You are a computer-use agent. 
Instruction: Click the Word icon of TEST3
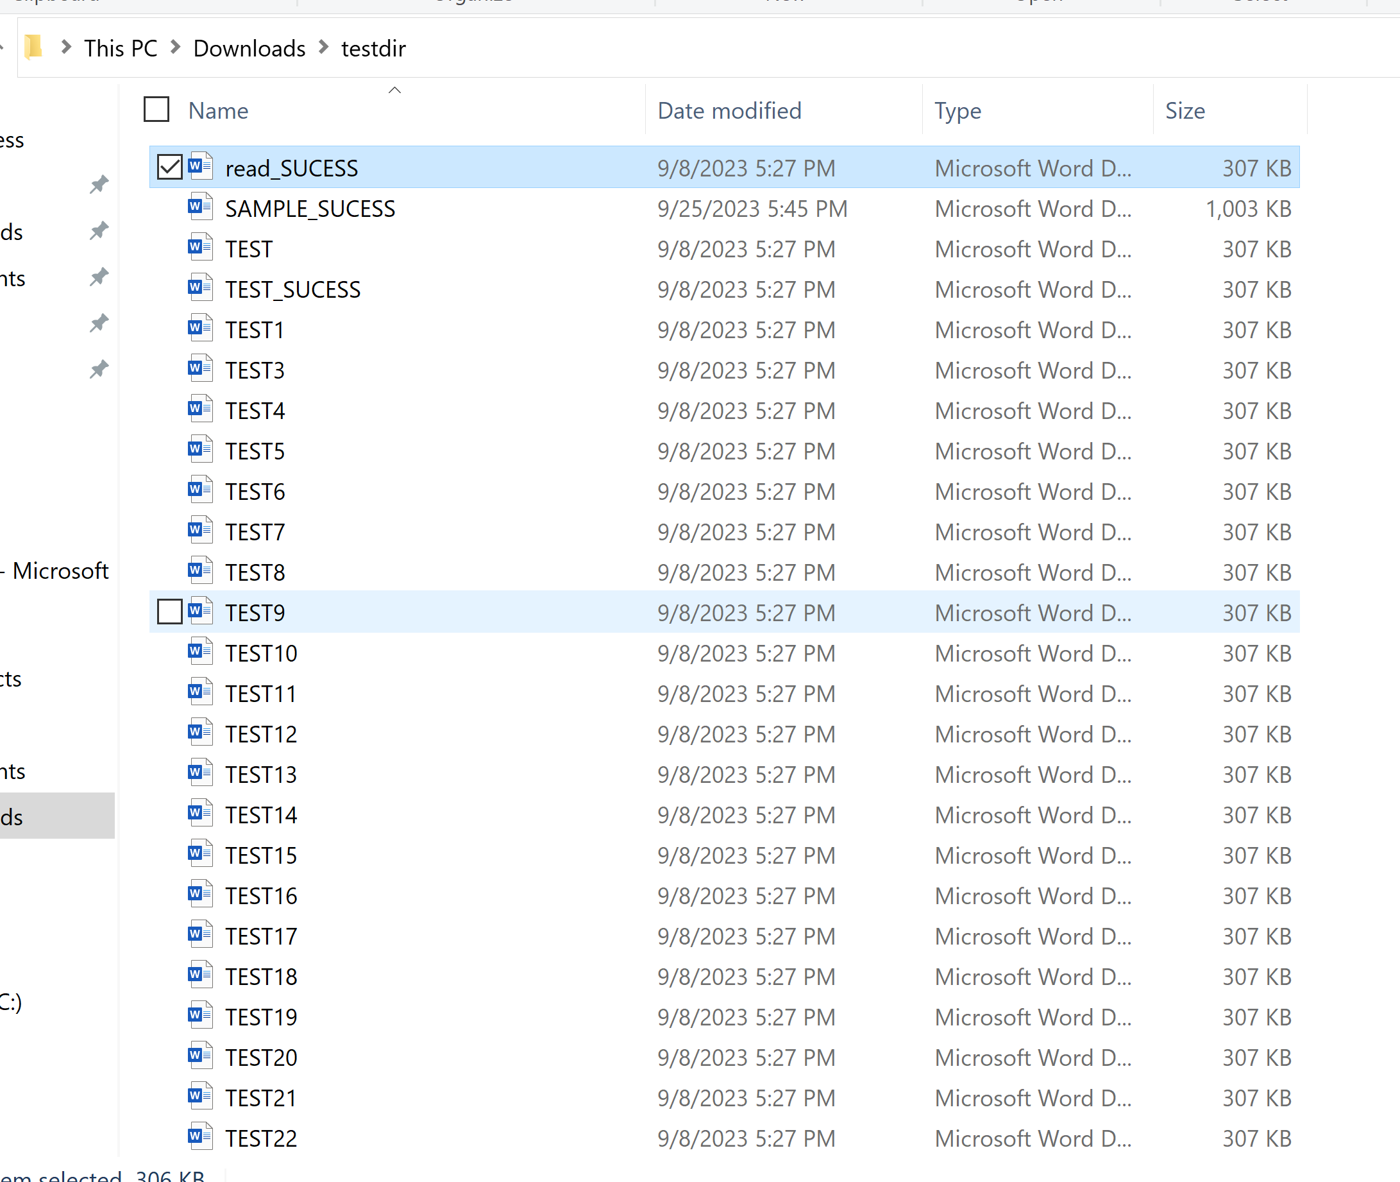200,368
